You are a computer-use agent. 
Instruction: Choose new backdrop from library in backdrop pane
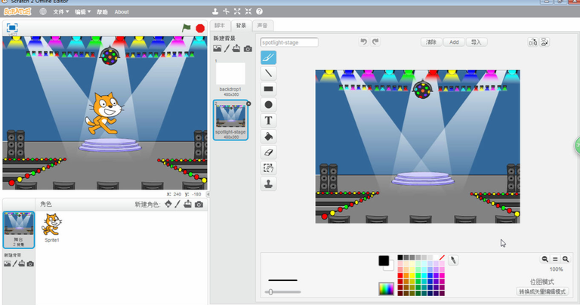click(217, 48)
